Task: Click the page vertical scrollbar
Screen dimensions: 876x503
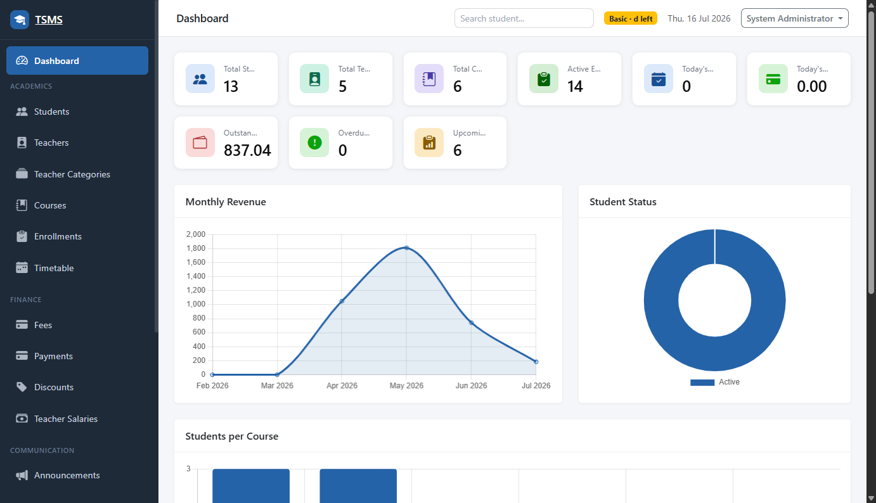Action: (x=871, y=251)
